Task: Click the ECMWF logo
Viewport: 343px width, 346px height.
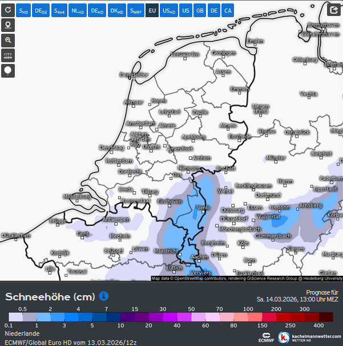Action: (x=266, y=338)
